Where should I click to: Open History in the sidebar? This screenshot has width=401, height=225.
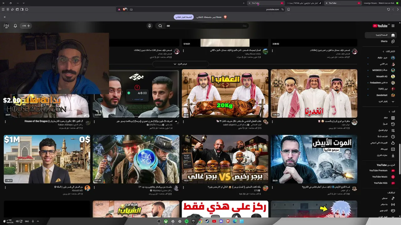381,124
